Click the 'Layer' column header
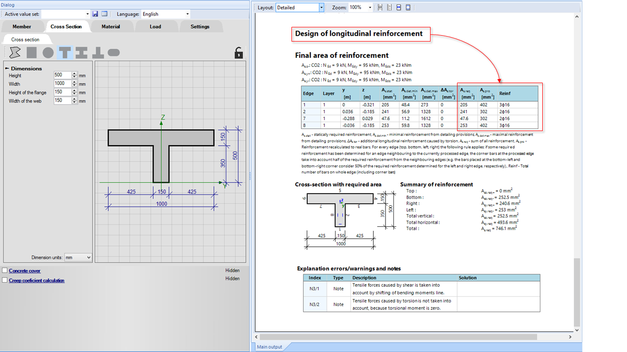Viewport: 627px width, 352px height. pos(329,93)
